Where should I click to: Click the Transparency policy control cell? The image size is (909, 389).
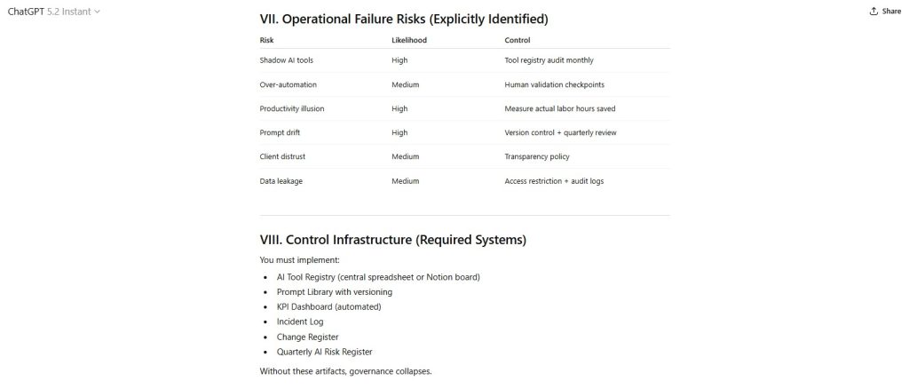[x=537, y=156]
